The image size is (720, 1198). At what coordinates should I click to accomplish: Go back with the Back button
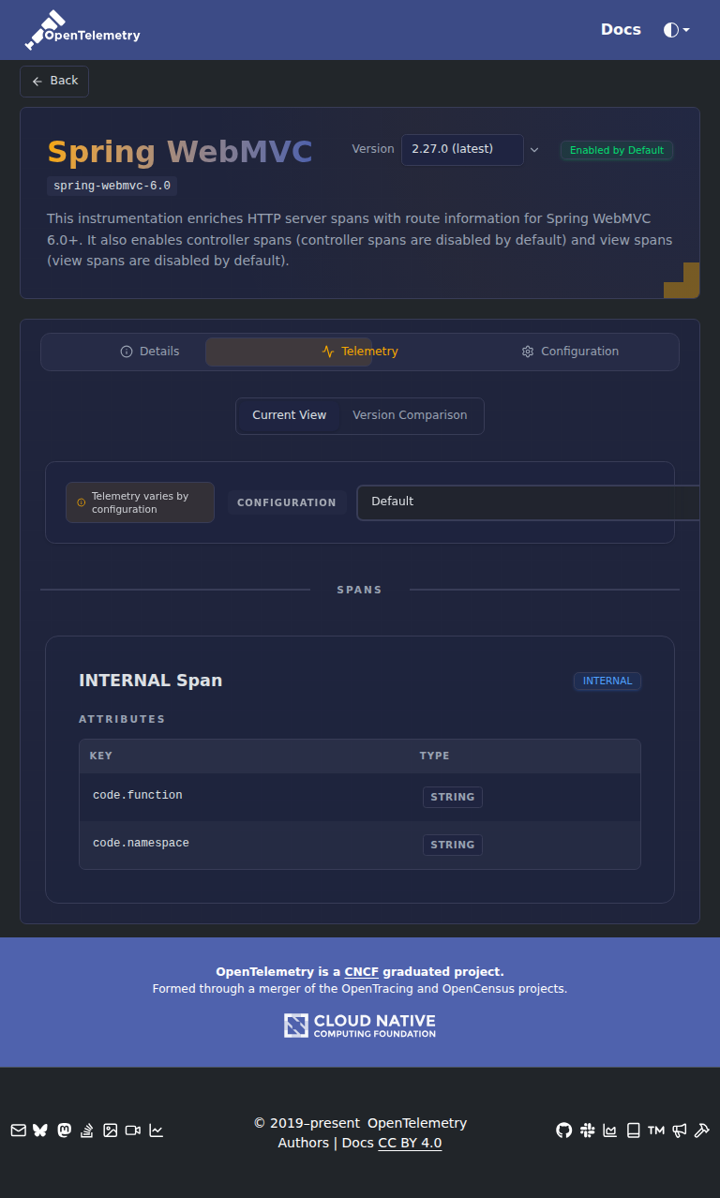pyautogui.click(x=54, y=81)
